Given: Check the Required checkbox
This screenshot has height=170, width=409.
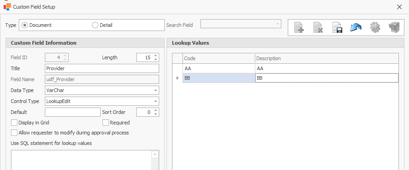Looking at the screenshot, I should point(106,123).
